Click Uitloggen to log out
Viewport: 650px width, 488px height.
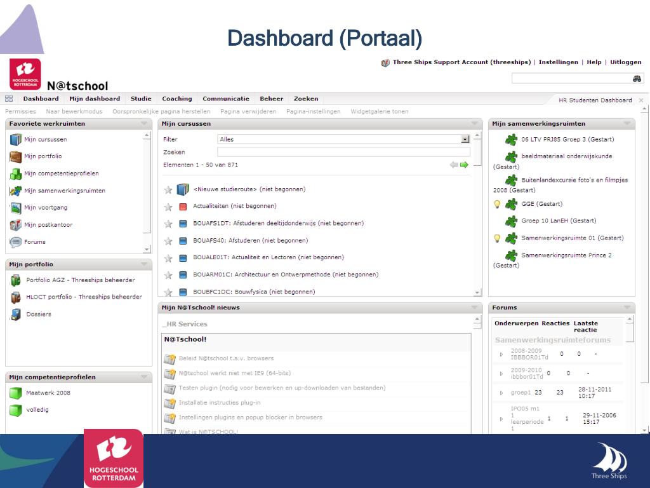coord(625,62)
